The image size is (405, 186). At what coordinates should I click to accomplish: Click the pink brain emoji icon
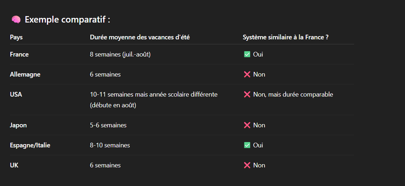[16, 20]
